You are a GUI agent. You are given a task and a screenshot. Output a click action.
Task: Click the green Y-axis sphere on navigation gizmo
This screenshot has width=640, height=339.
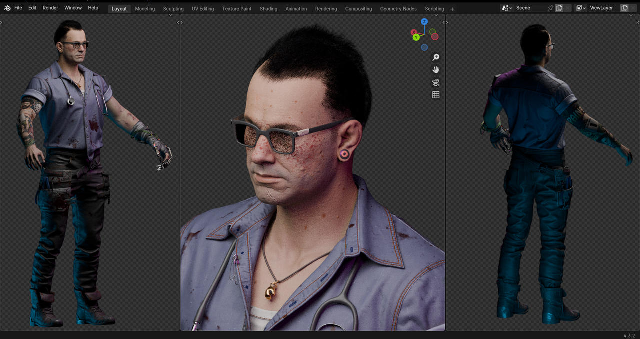416,37
